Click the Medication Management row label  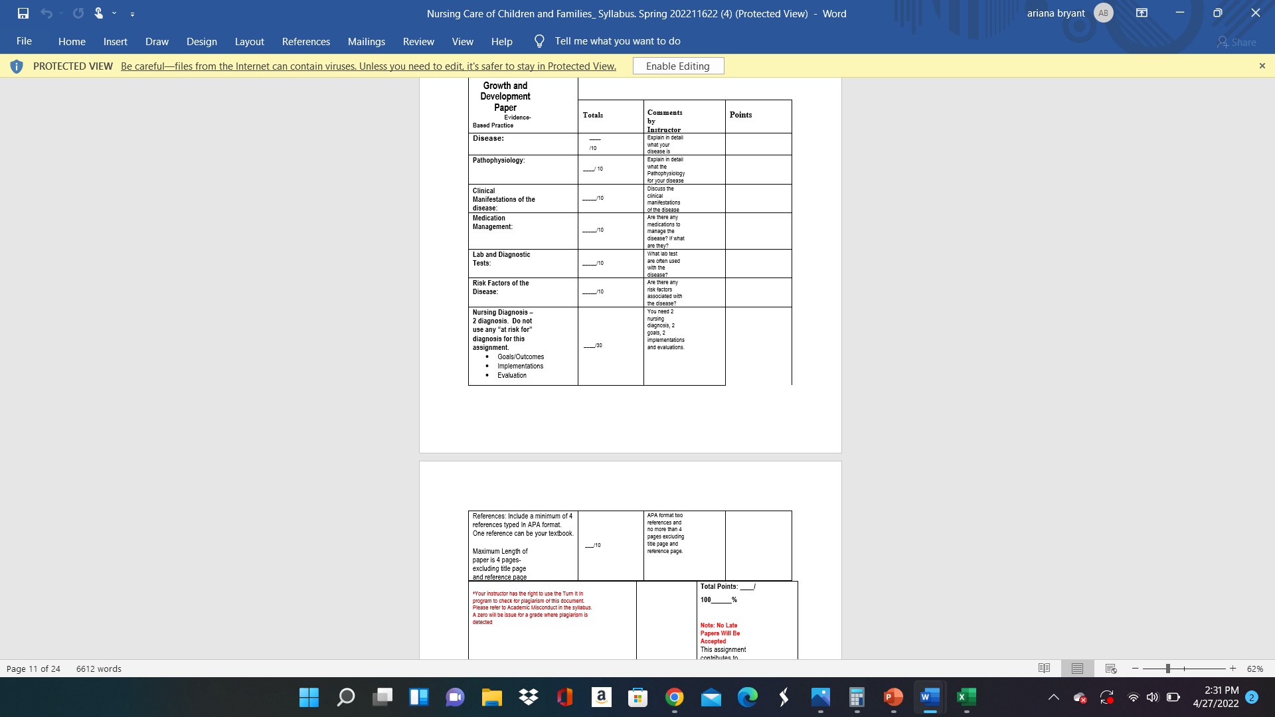pyautogui.click(x=492, y=222)
